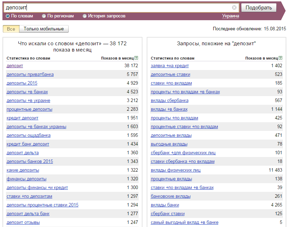
Task: Open the 'процентные вклады' link
Action: click(171, 179)
